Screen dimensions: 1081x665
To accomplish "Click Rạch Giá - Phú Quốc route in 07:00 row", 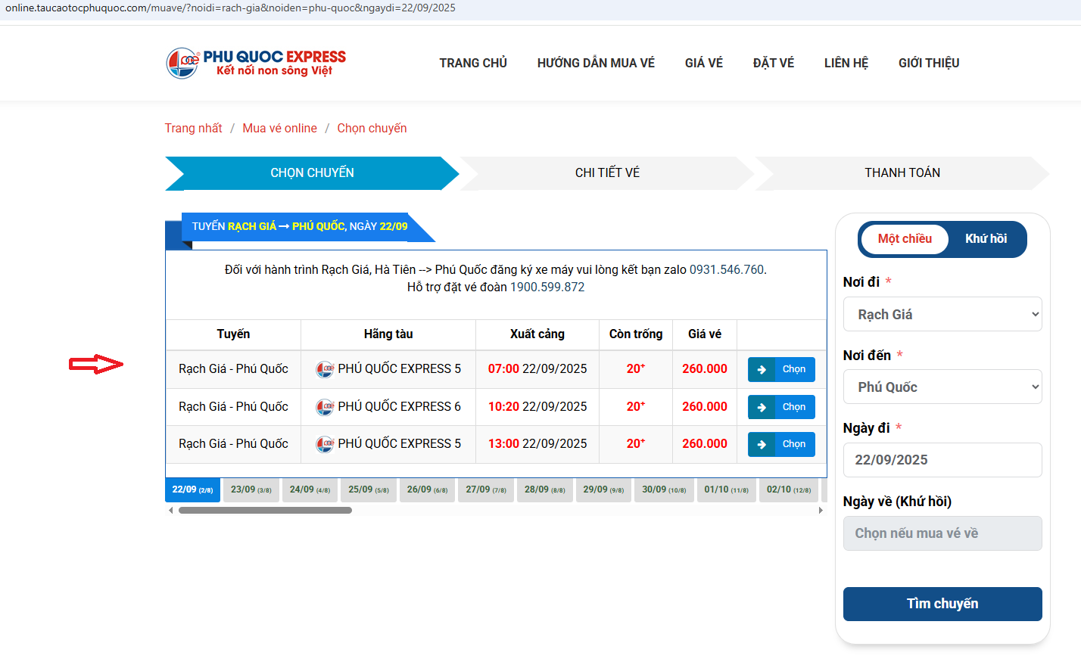I will tap(233, 369).
